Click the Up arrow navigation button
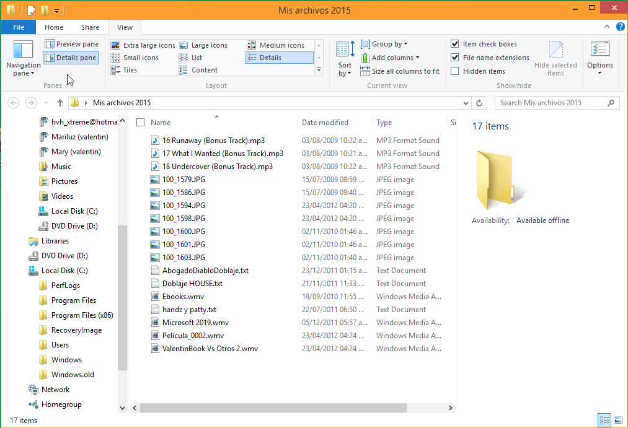Viewport: 628px width, 428px height. pyautogui.click(x=60, y=103)
